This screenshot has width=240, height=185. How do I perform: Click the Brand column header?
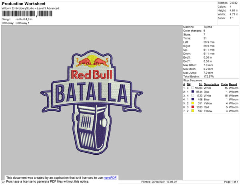(233, 85)
